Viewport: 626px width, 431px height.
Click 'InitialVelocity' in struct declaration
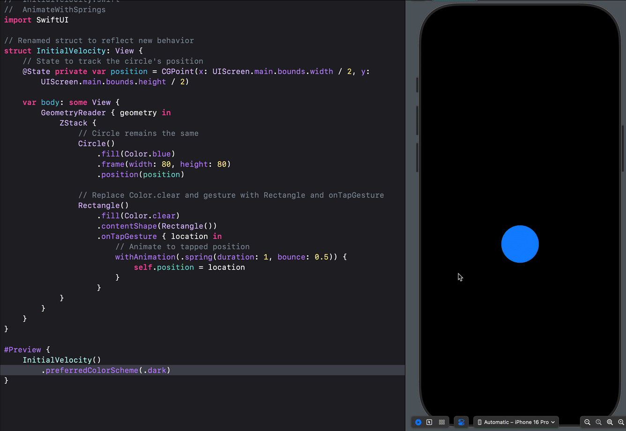pos(71,51)
